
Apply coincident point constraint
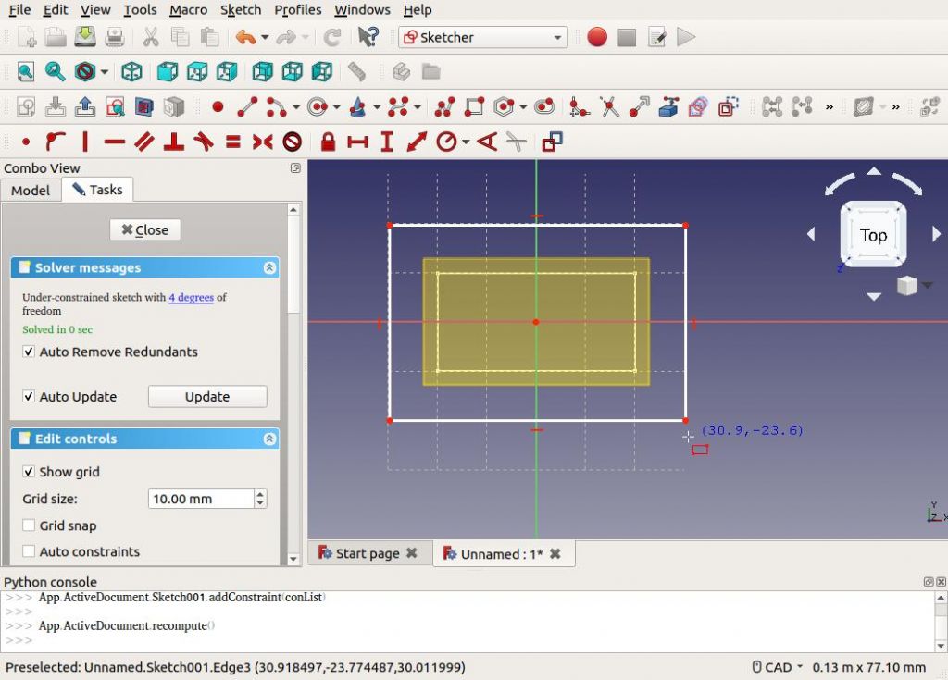tap(26, 142)
